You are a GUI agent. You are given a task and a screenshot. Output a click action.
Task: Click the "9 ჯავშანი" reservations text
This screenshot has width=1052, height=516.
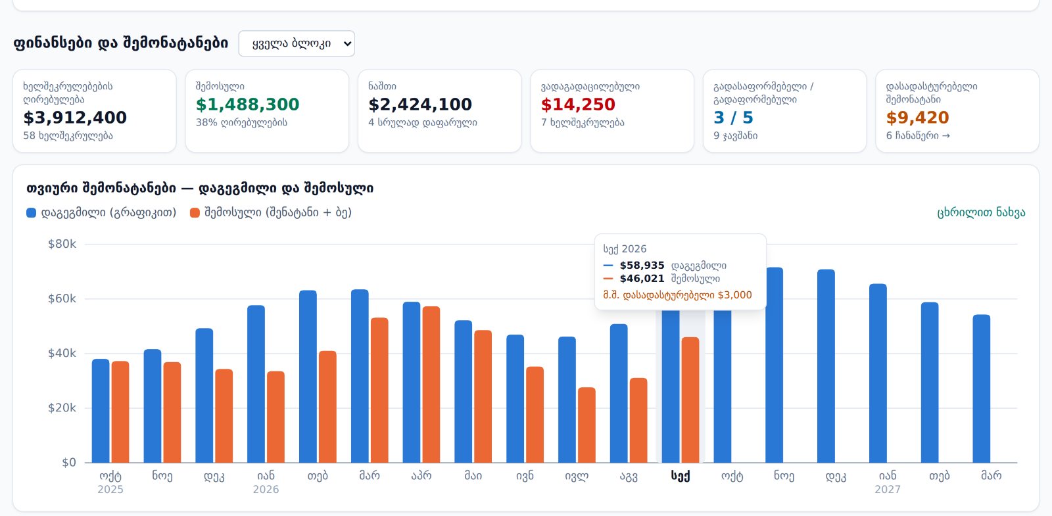[736, 135]
